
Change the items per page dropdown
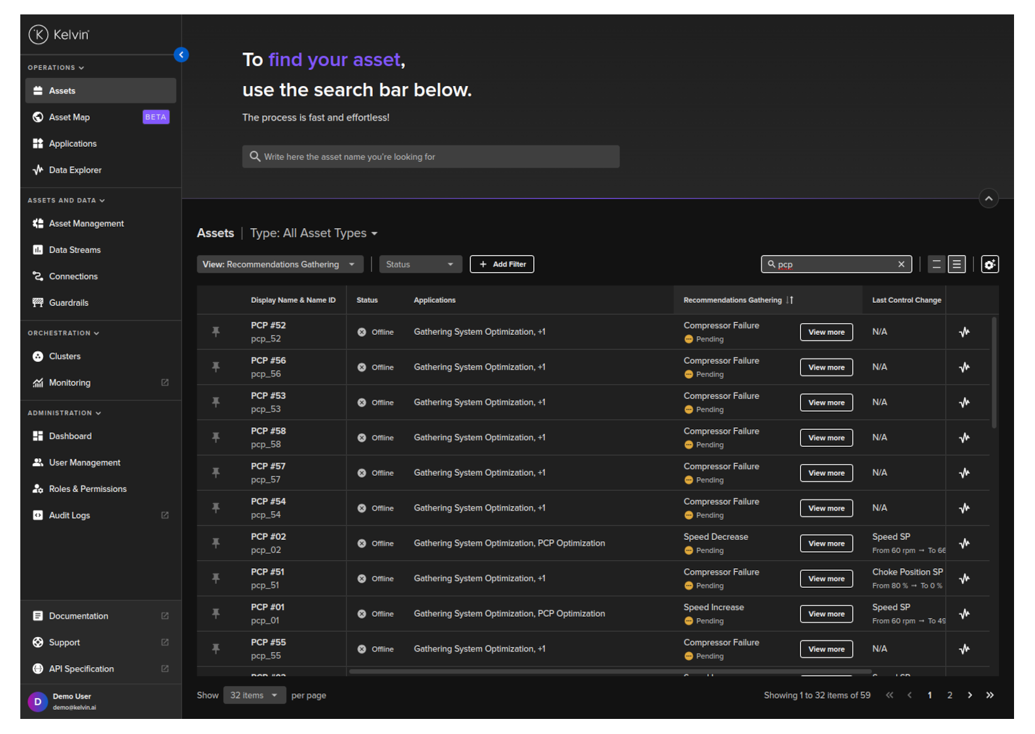point(254,695)
